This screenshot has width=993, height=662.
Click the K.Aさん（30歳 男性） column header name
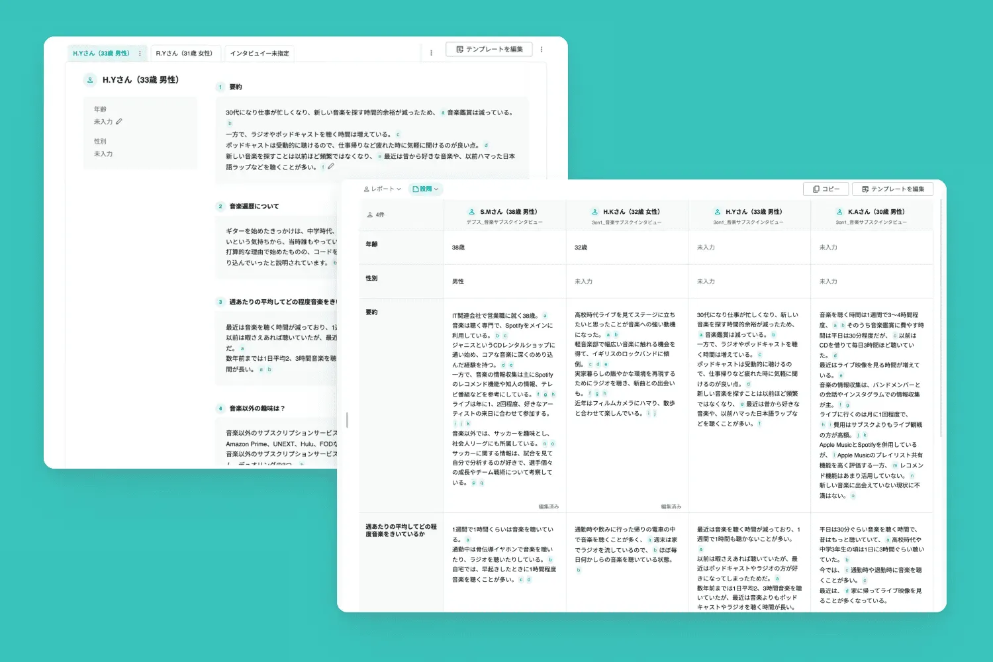(x=876, y=212)
